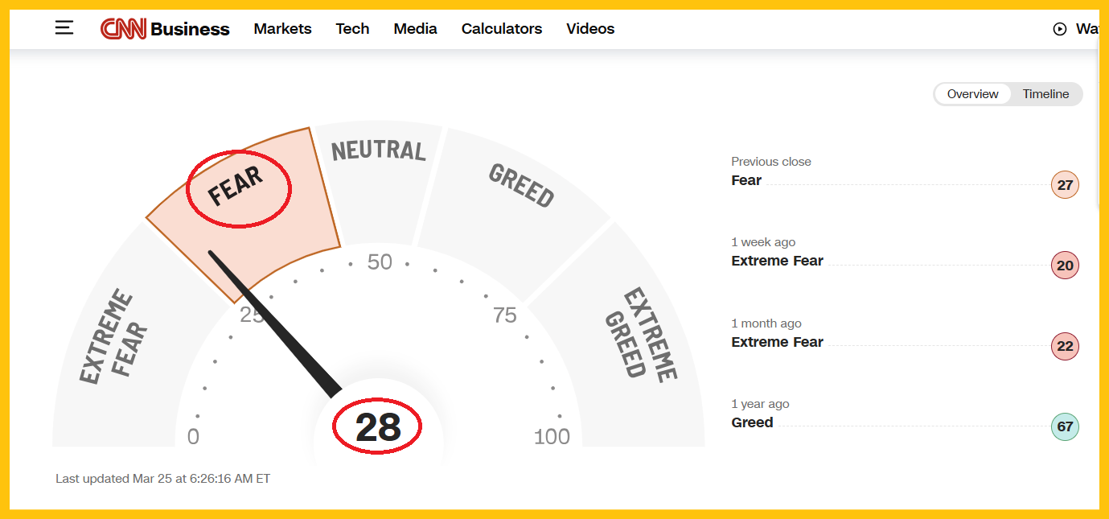
Task: Click the 1 month ago 22 badge
Action: click(1065, 346)
